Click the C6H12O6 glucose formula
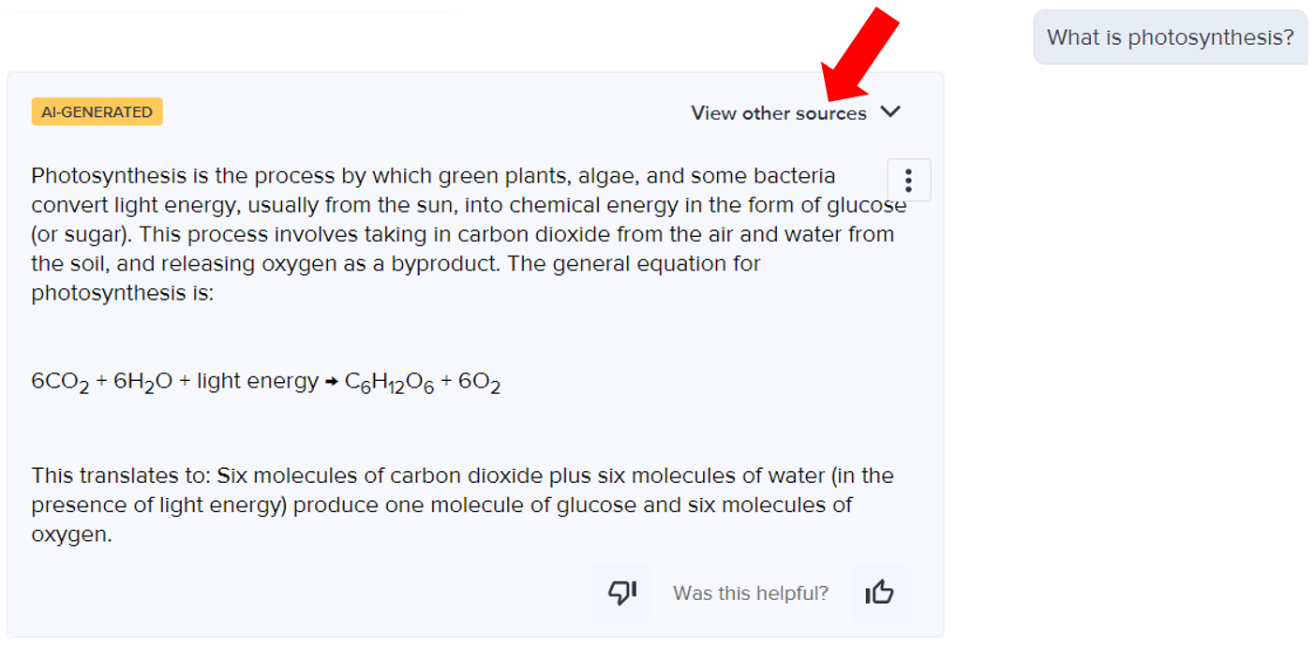This screenshot has width=1315, height=645. tap(389, 383)
